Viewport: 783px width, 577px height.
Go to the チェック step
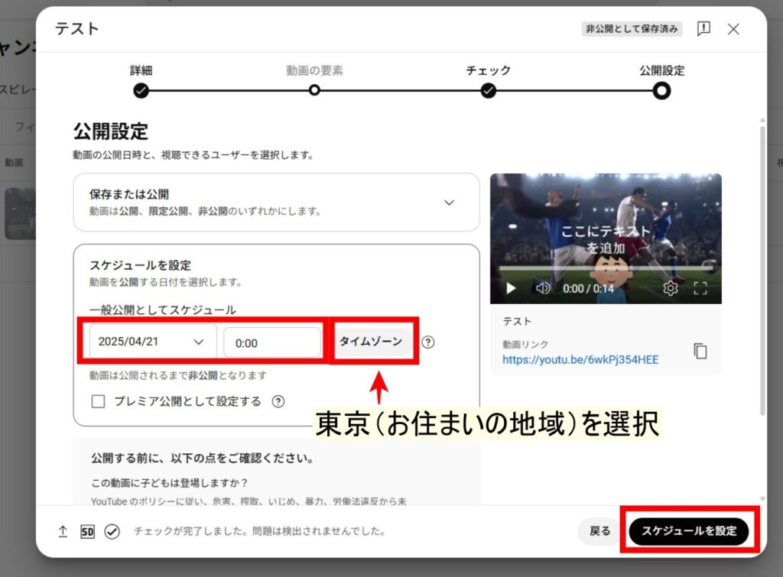coord(489,91)
